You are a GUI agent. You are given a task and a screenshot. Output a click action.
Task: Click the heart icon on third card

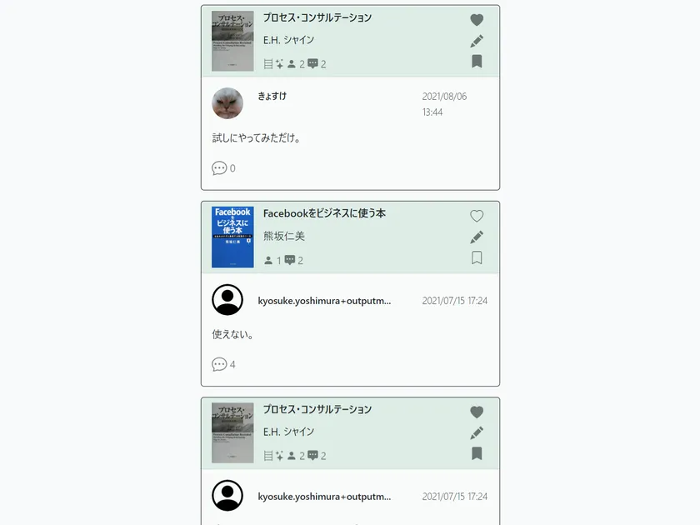[477, 412]
